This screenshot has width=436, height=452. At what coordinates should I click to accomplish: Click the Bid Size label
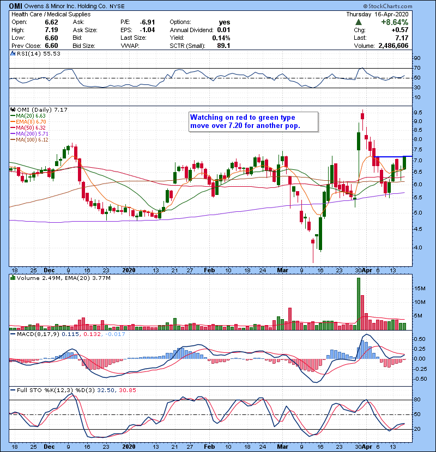(84, 46)
